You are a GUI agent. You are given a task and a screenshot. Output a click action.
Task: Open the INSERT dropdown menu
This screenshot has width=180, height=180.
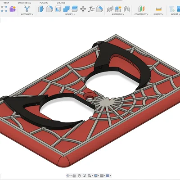click(x=175, y=14)
